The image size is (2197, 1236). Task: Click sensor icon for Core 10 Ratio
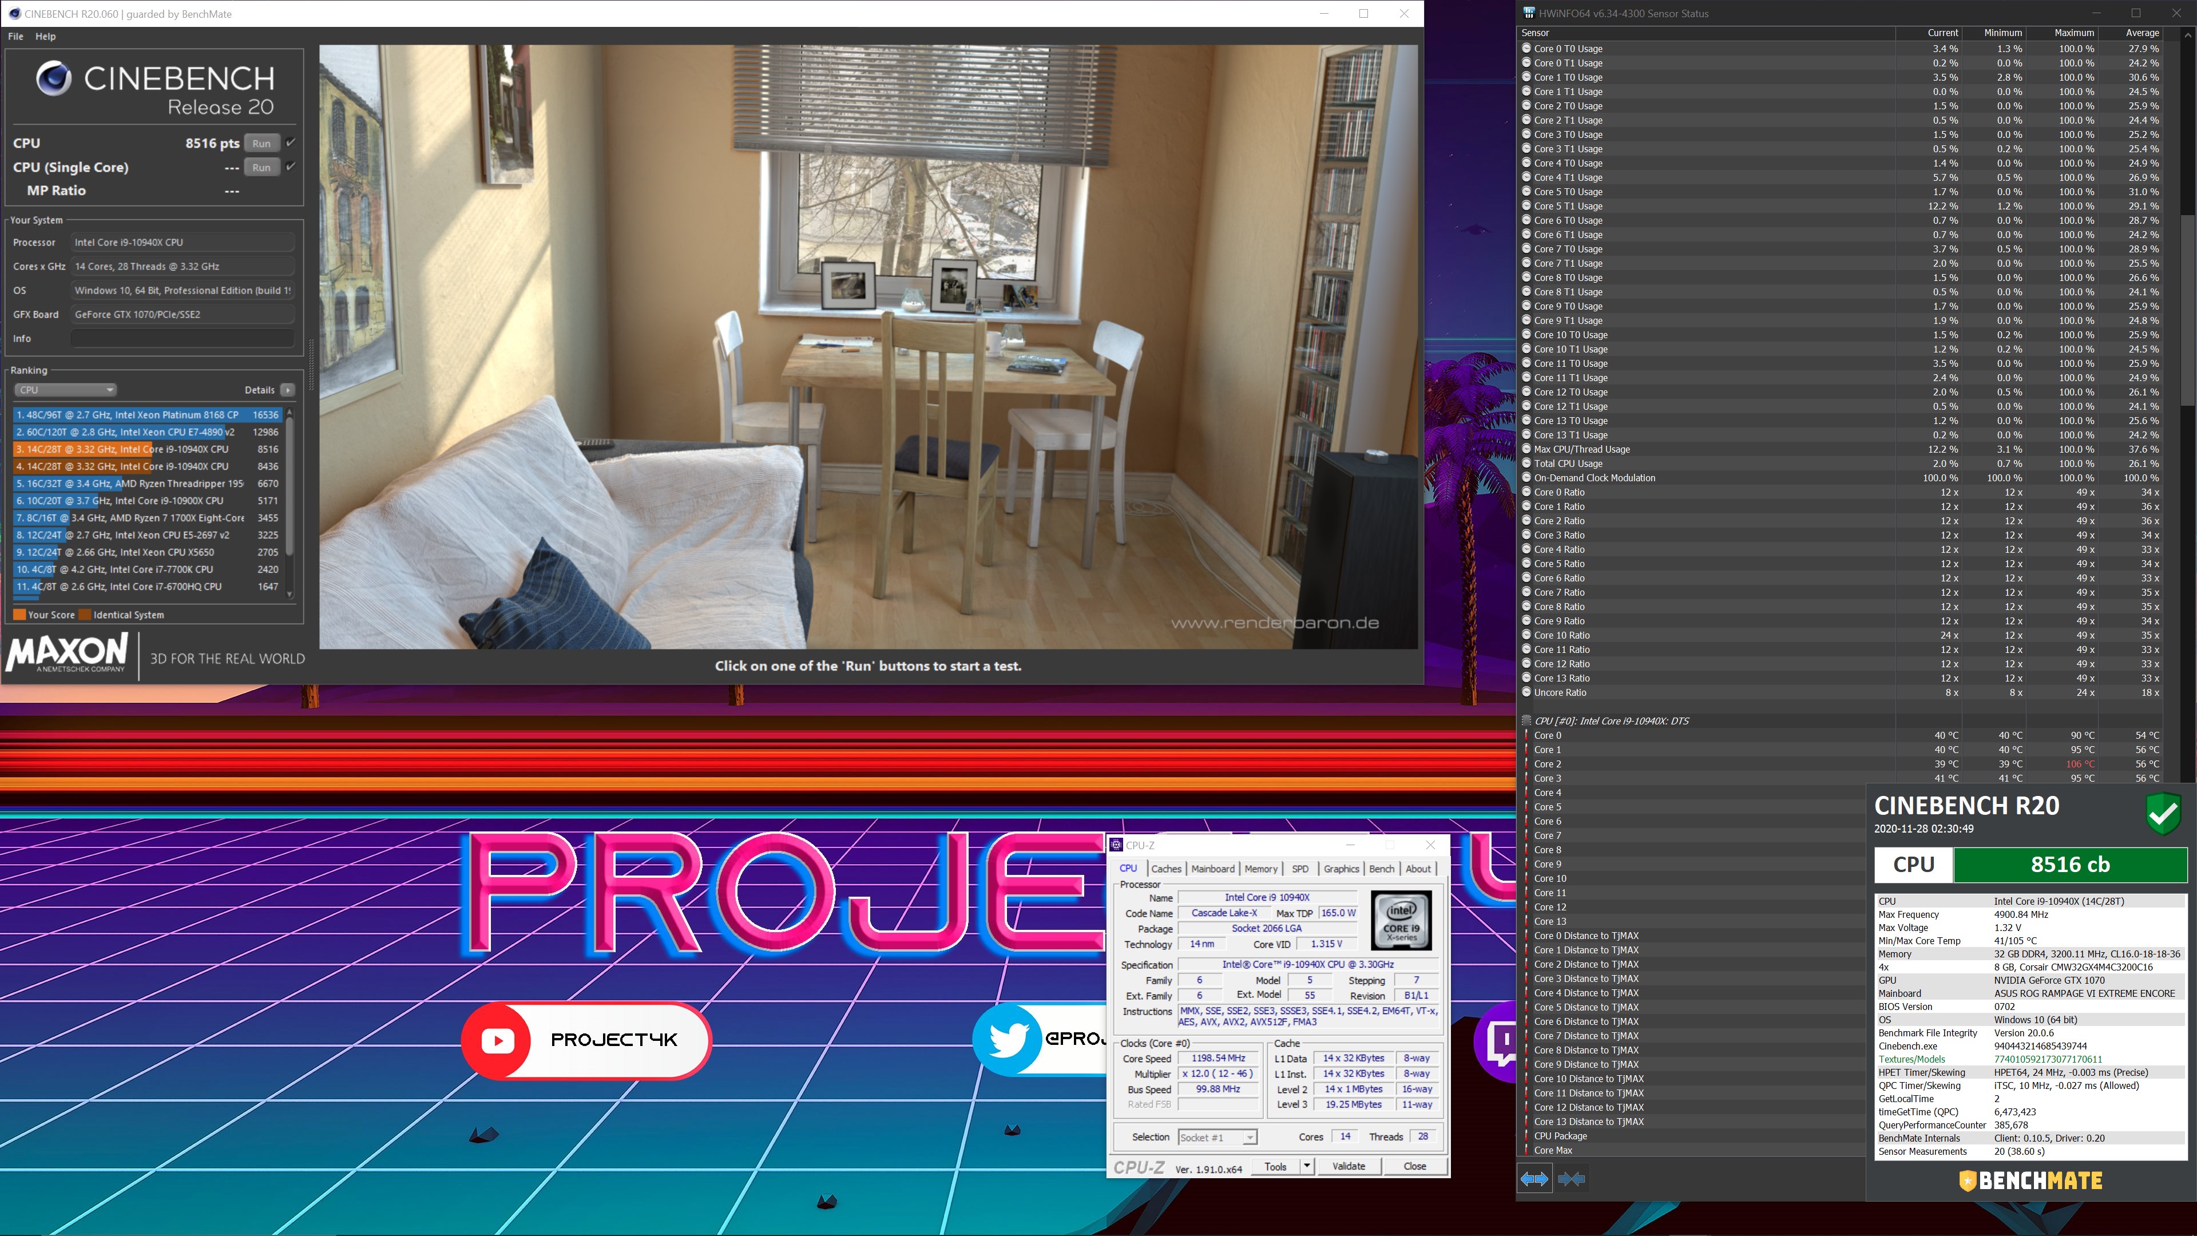pos(1526,636)
